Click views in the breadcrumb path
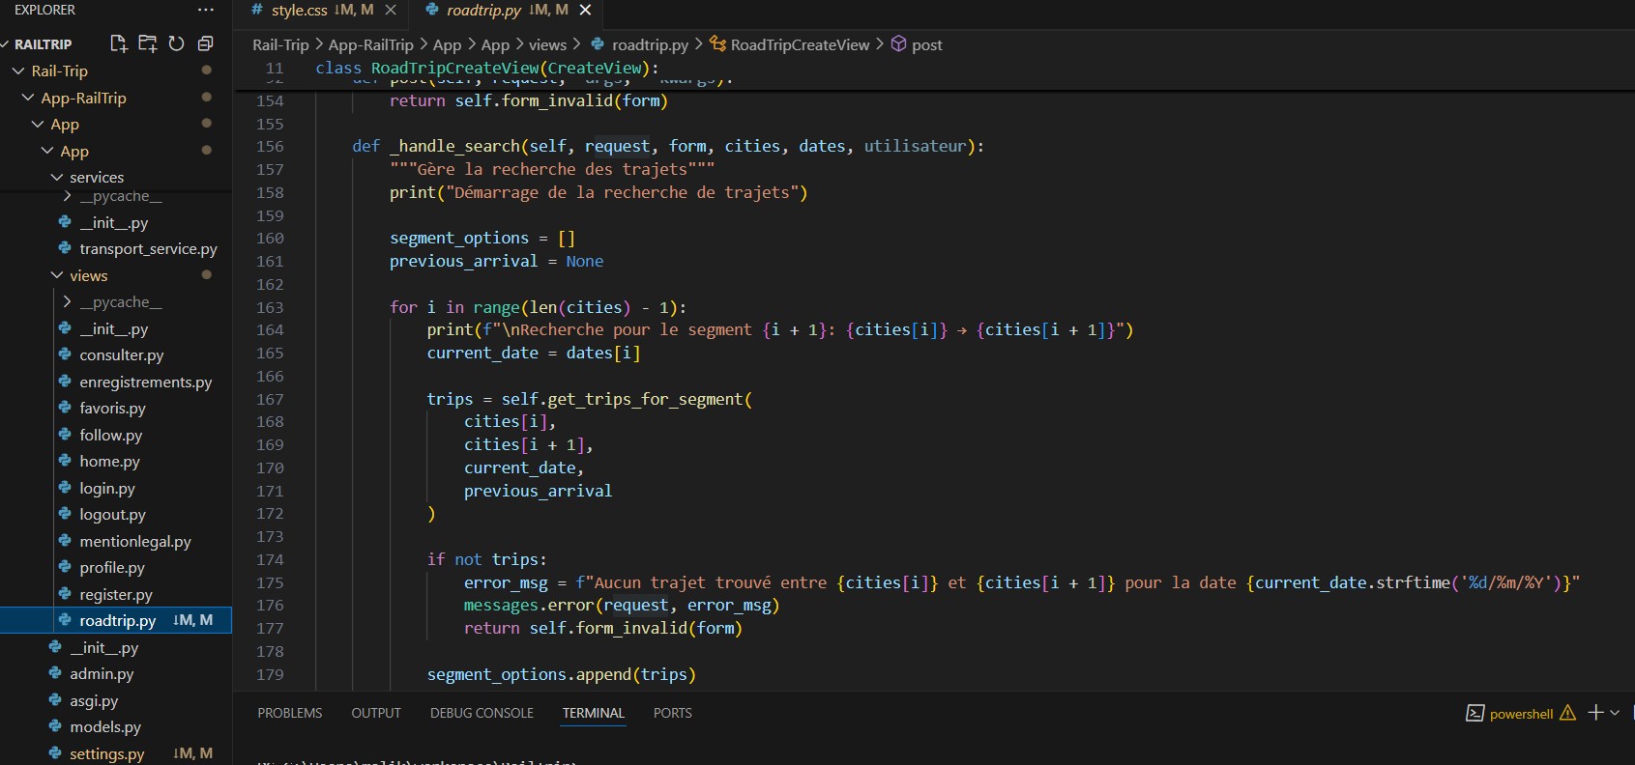This screenshot has height=765, width=1635. [x=547, y=44]
